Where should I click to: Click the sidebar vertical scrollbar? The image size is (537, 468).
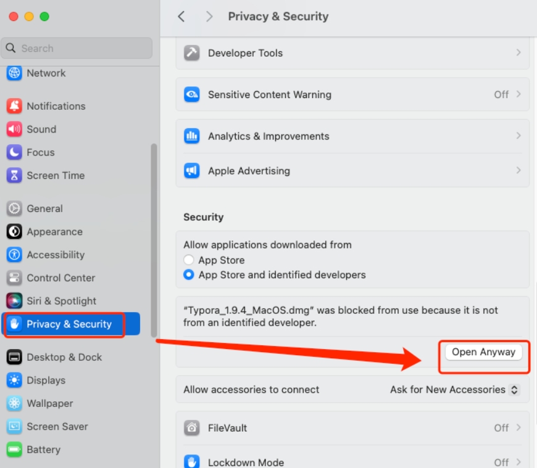(x=154, y=240)
